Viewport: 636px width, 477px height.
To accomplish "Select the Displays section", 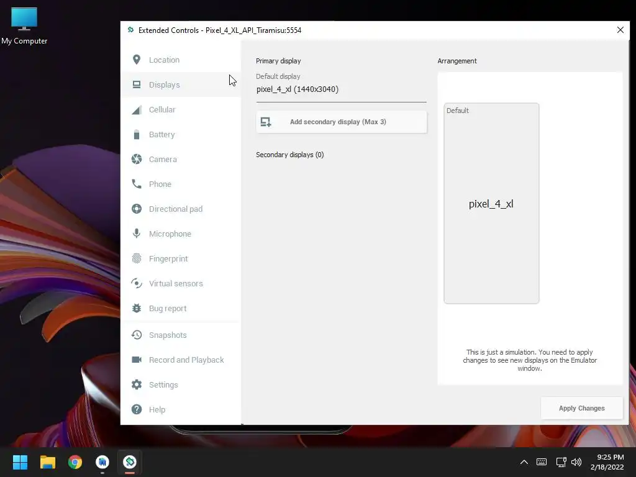I will tap(181, 84).
